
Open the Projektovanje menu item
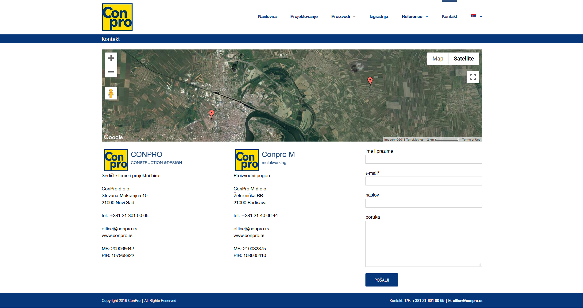pos(304,17)
